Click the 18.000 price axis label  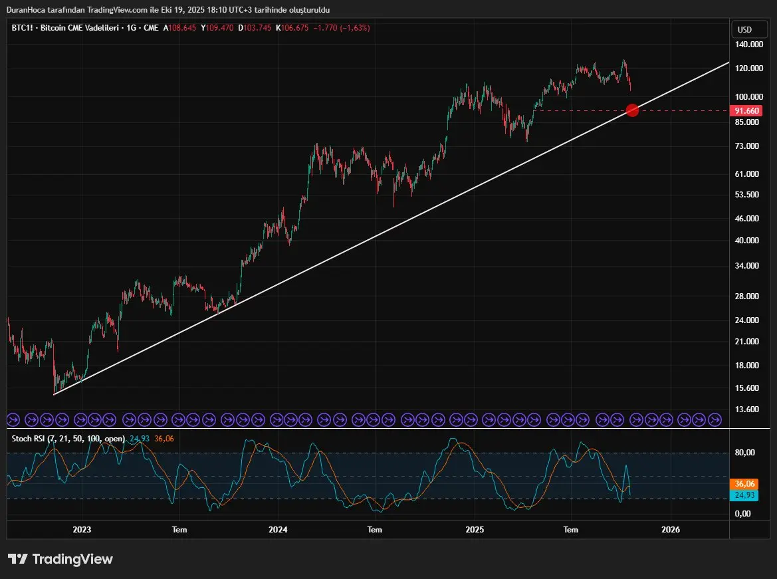coord(747,366)
